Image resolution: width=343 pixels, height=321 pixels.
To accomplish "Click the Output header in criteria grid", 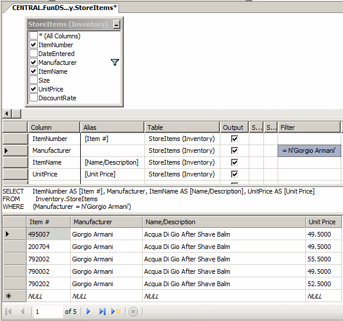I will 234,127.
